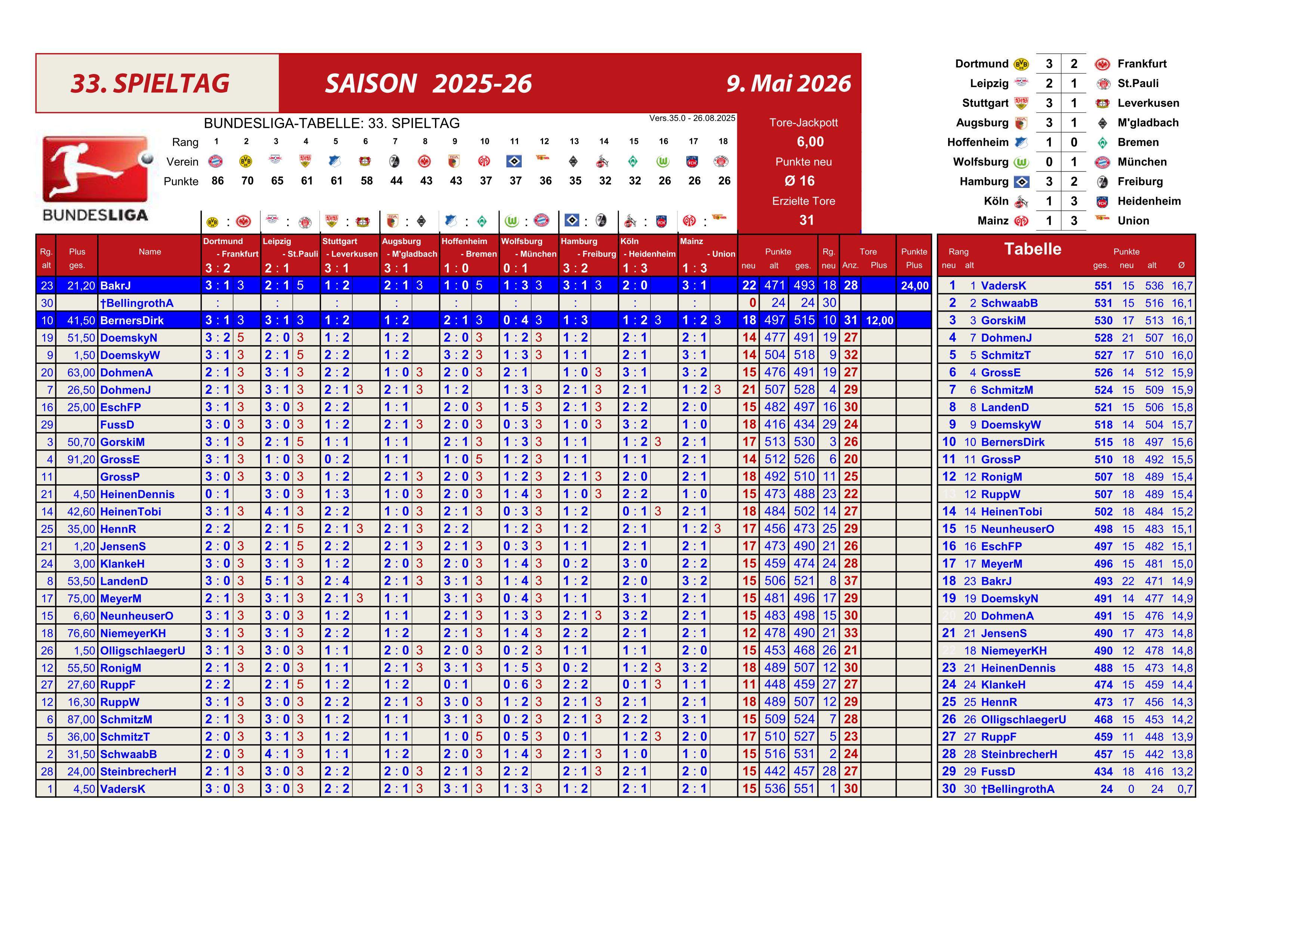1311x927 pixels.
Task: Select goat logo beside Köln in results list
Action: (x=1021, y=201)
